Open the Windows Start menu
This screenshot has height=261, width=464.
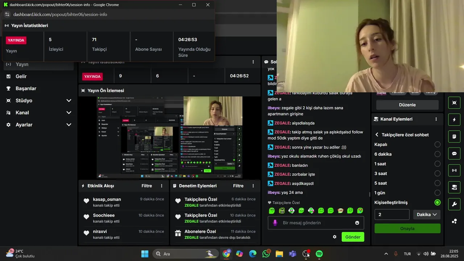coord(145,254)
